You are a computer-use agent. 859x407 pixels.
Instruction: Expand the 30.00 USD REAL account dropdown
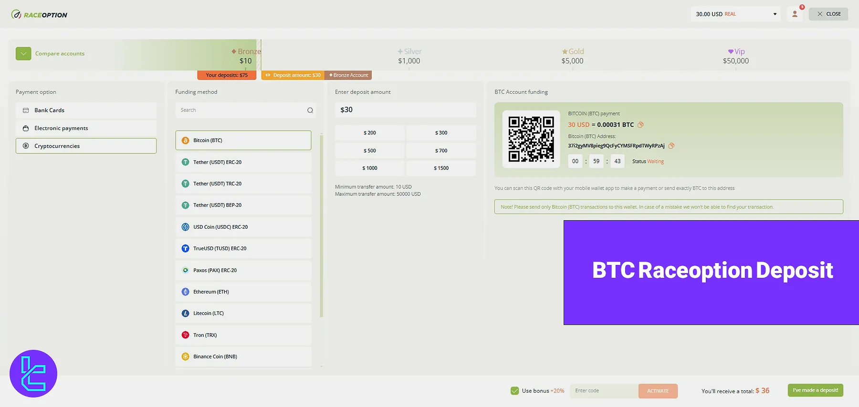click(x=736, y=14)
